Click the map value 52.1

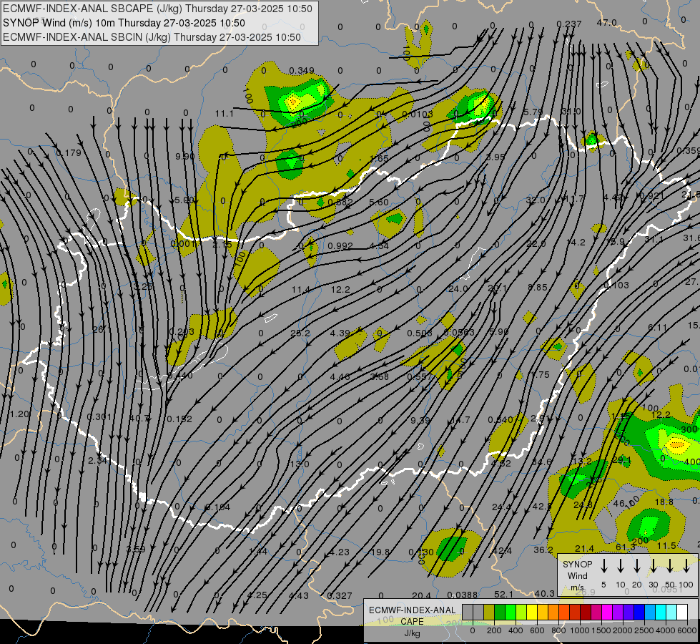click(503, 594)
